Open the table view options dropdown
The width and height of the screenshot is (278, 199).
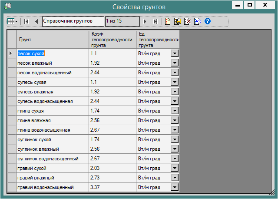(x=13, y=21)
